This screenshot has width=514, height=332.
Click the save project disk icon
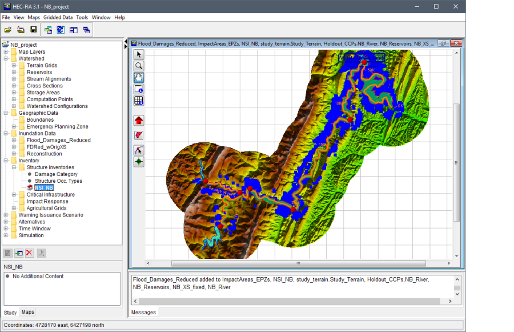coord(34,30)
